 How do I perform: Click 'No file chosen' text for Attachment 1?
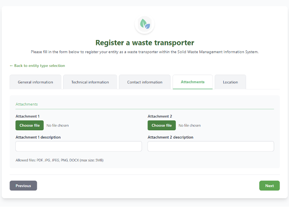click(x=57, y=125)
